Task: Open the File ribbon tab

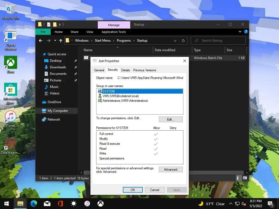Action: pyautogui.click(x=43, y=32)
